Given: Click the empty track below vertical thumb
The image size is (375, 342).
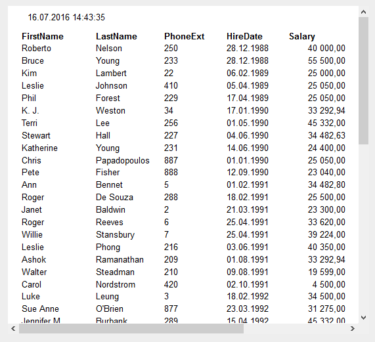Looking at the screenshot, I should [x=364, y=228].
